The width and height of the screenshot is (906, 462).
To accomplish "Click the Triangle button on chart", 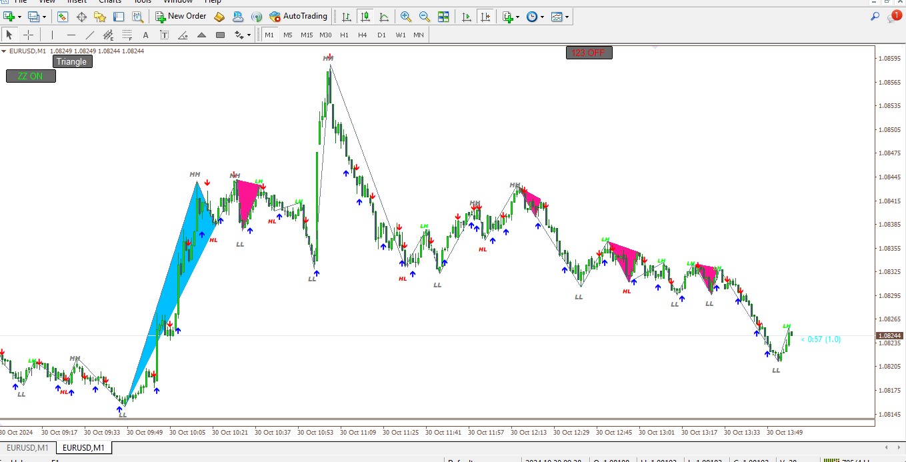I will tap(71, 61).
